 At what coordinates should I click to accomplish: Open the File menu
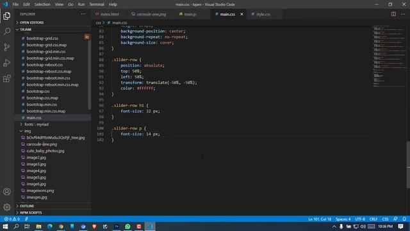[x=15, y=4]
